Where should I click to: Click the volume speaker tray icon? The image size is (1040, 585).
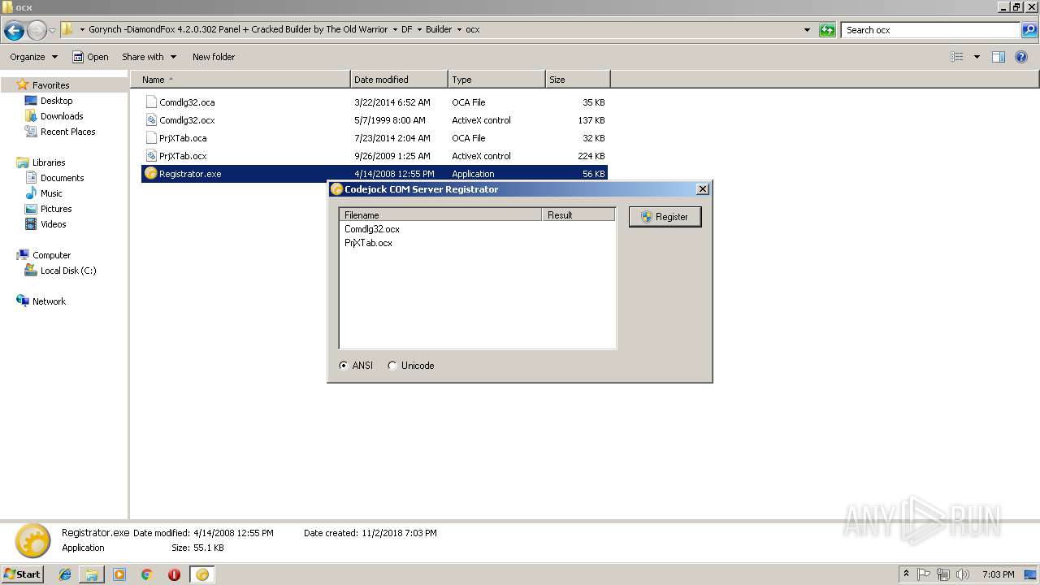(x=962, y=574)
